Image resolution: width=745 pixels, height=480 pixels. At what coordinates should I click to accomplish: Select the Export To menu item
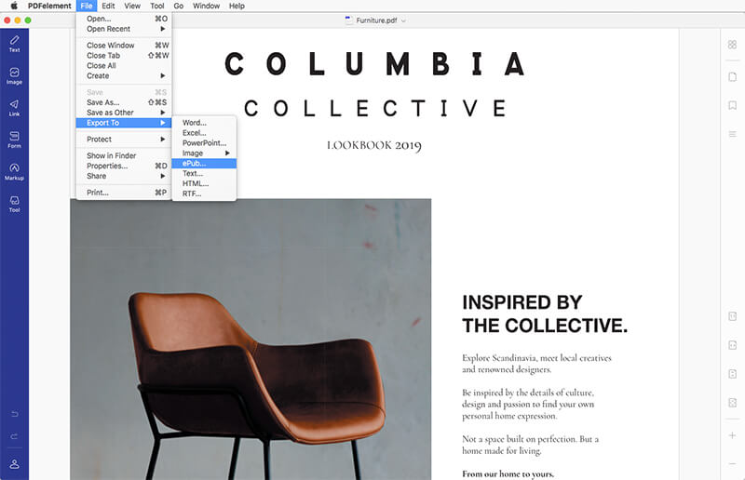[124, 123]
